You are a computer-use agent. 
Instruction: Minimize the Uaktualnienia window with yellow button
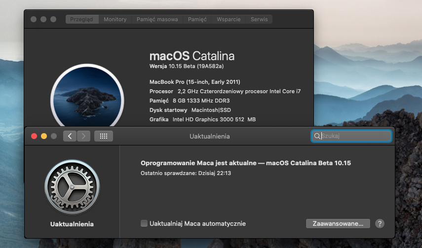pyautogui.click(x=44, y=136)
